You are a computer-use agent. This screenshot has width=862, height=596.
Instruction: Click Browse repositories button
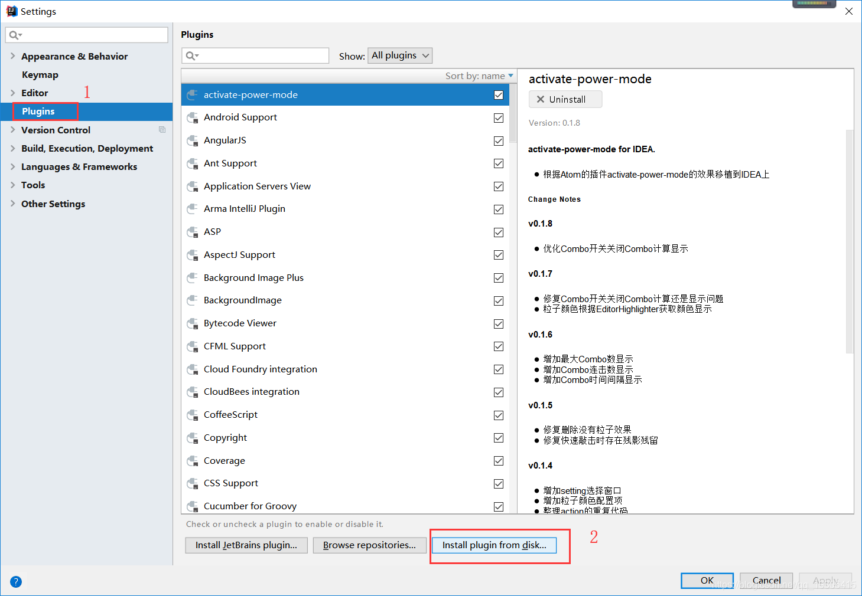[369, 545]
